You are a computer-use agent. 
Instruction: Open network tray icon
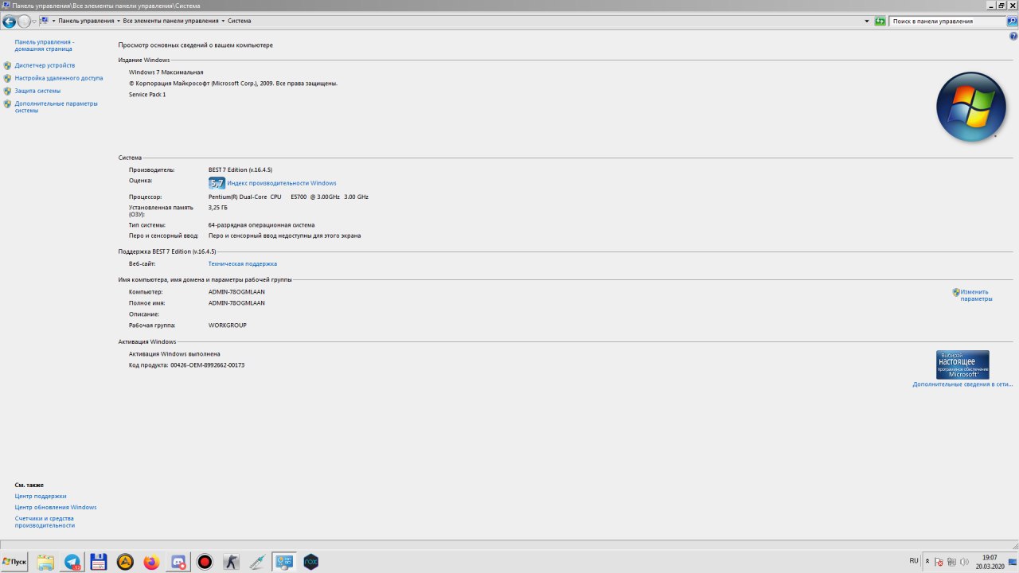951,562
